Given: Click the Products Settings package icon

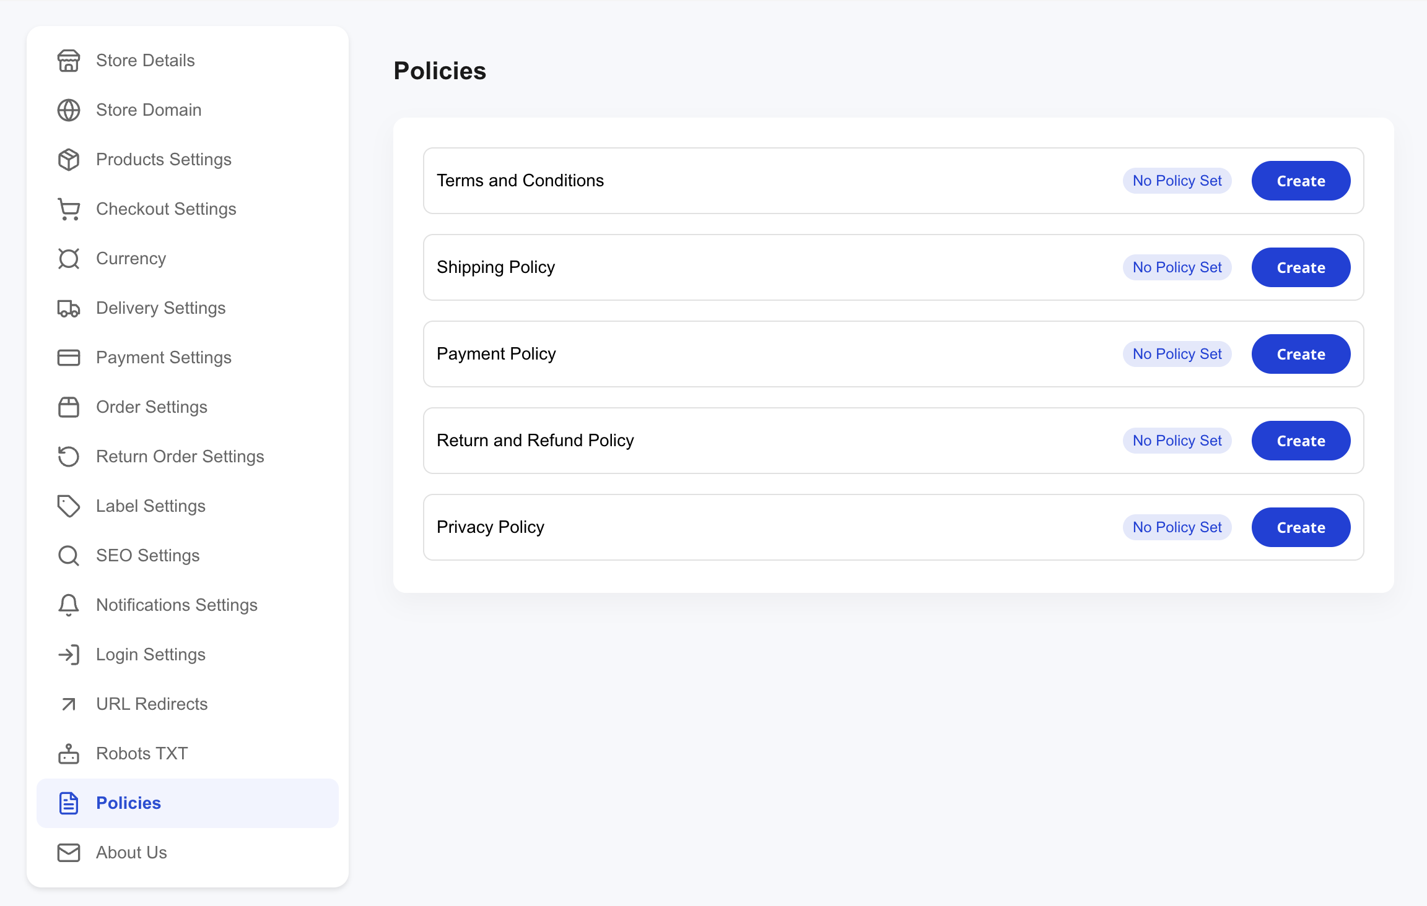Looking at the screenshot, I should (x=68, y=159).
